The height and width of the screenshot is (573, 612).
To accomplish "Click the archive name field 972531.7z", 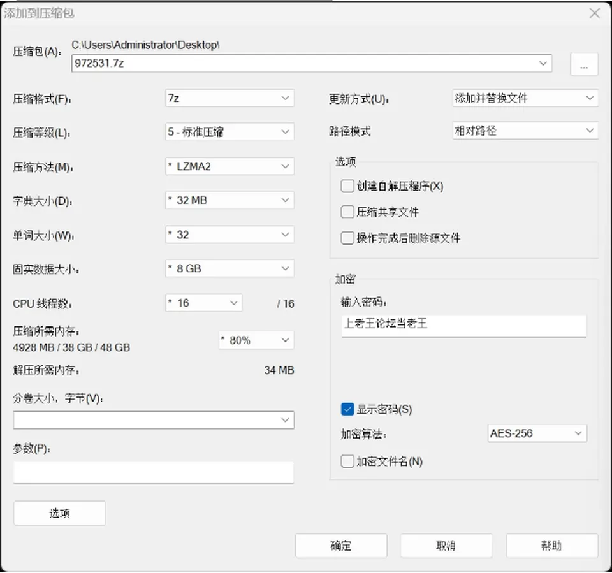I will [x=312, y=63].
